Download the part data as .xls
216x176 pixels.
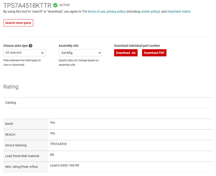126,53
